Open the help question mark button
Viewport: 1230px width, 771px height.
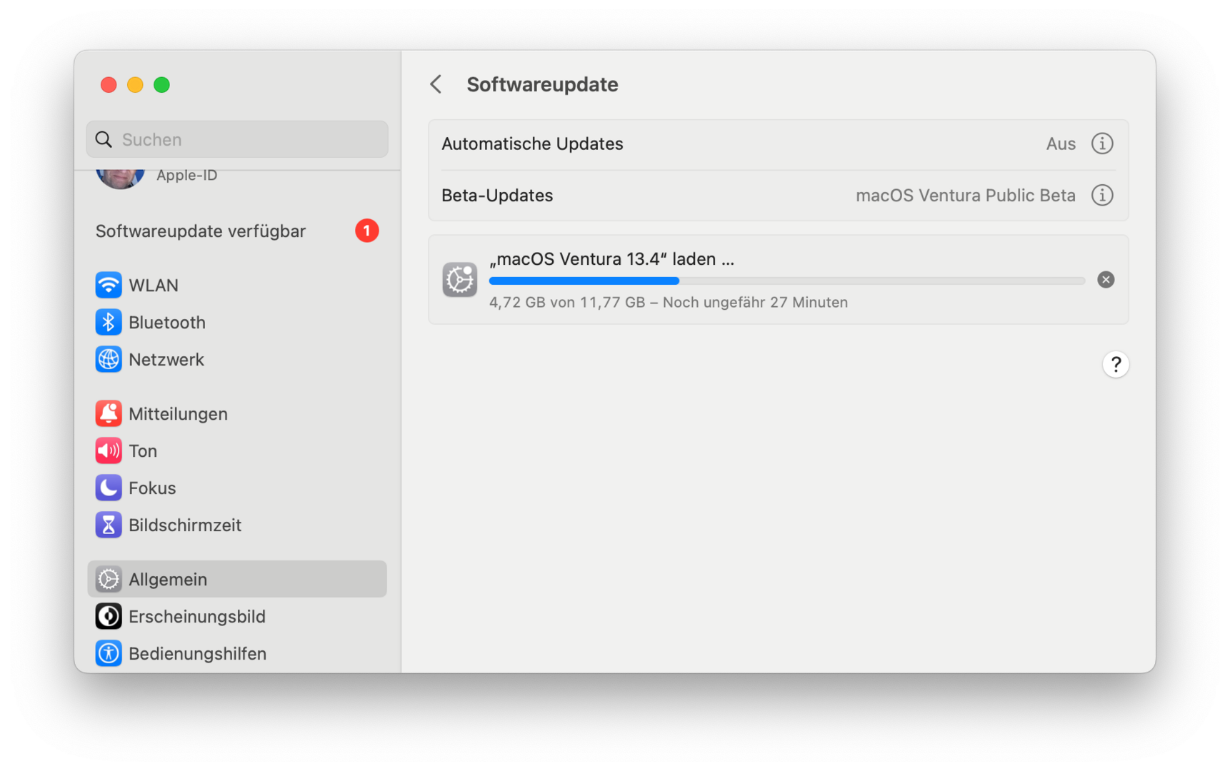1116,365
